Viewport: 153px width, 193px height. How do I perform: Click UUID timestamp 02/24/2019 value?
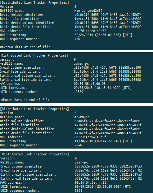(103, 35)
